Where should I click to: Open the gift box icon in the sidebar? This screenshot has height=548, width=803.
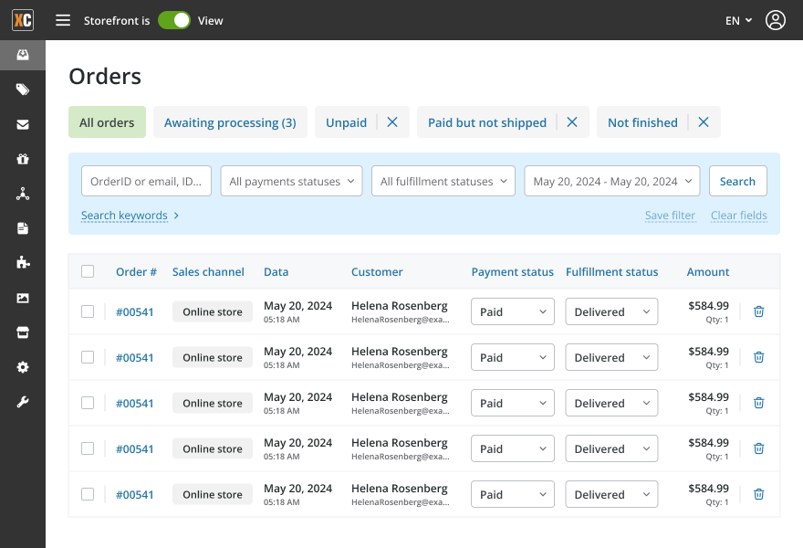coord(23,159)
